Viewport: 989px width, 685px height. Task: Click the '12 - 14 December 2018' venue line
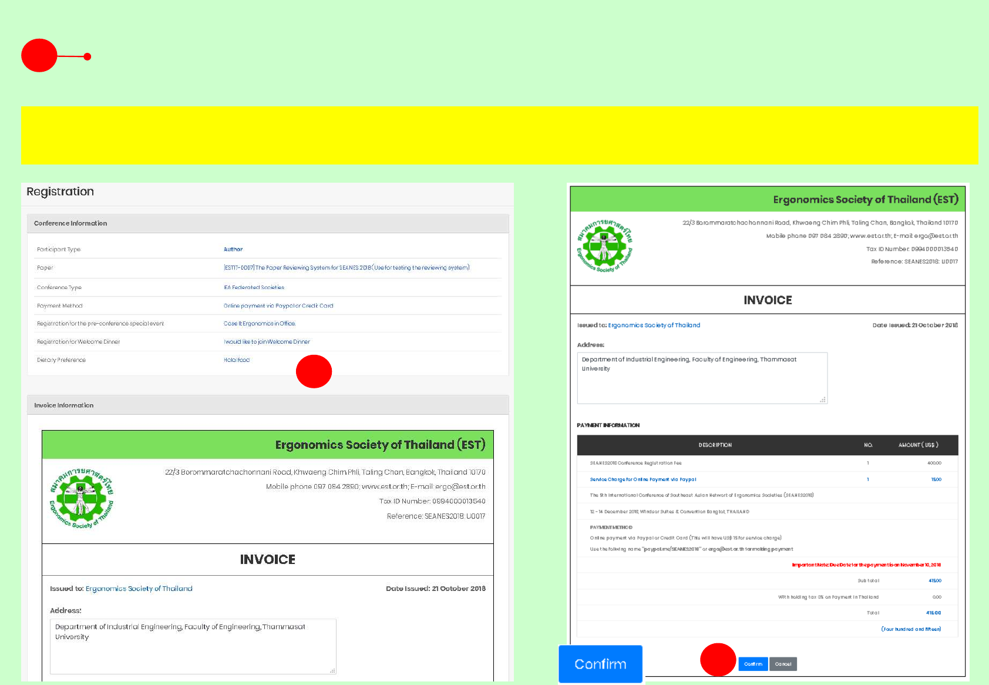[x=670, y=512]
